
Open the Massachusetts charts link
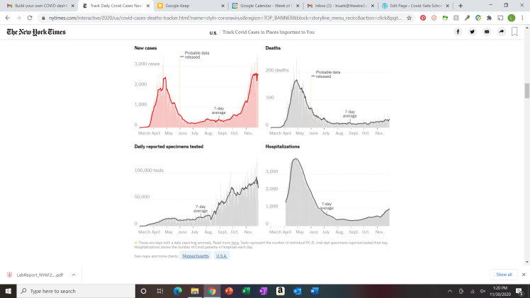pos(195,256)
